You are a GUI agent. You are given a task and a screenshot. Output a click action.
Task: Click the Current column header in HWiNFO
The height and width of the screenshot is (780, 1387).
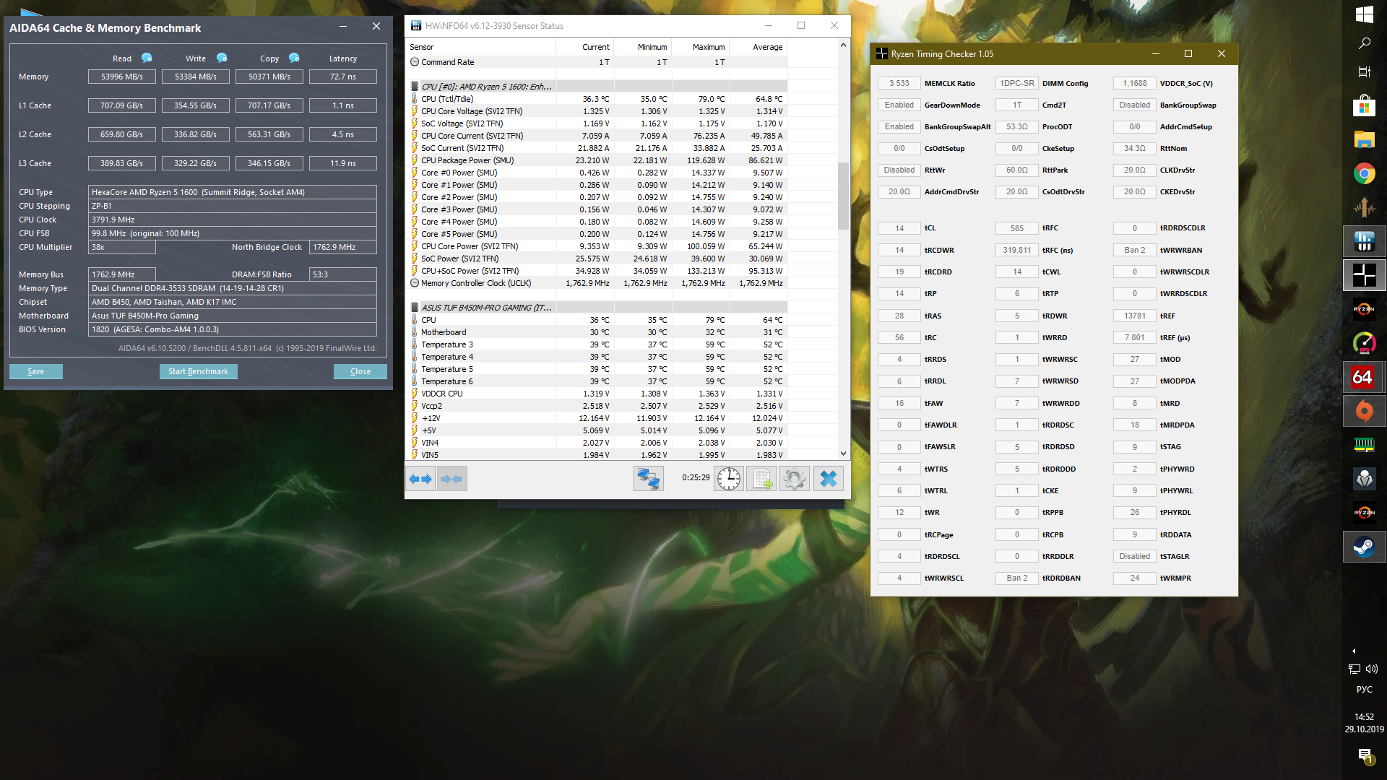584,47
